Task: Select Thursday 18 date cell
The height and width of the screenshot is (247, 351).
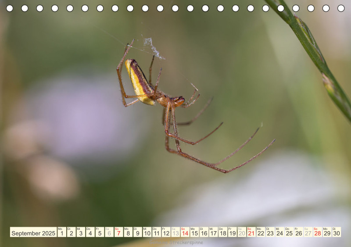Action: [x=223, y=232]
